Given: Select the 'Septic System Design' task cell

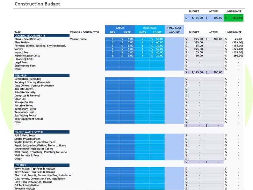Looking at the screenshot, I should 27,139.
